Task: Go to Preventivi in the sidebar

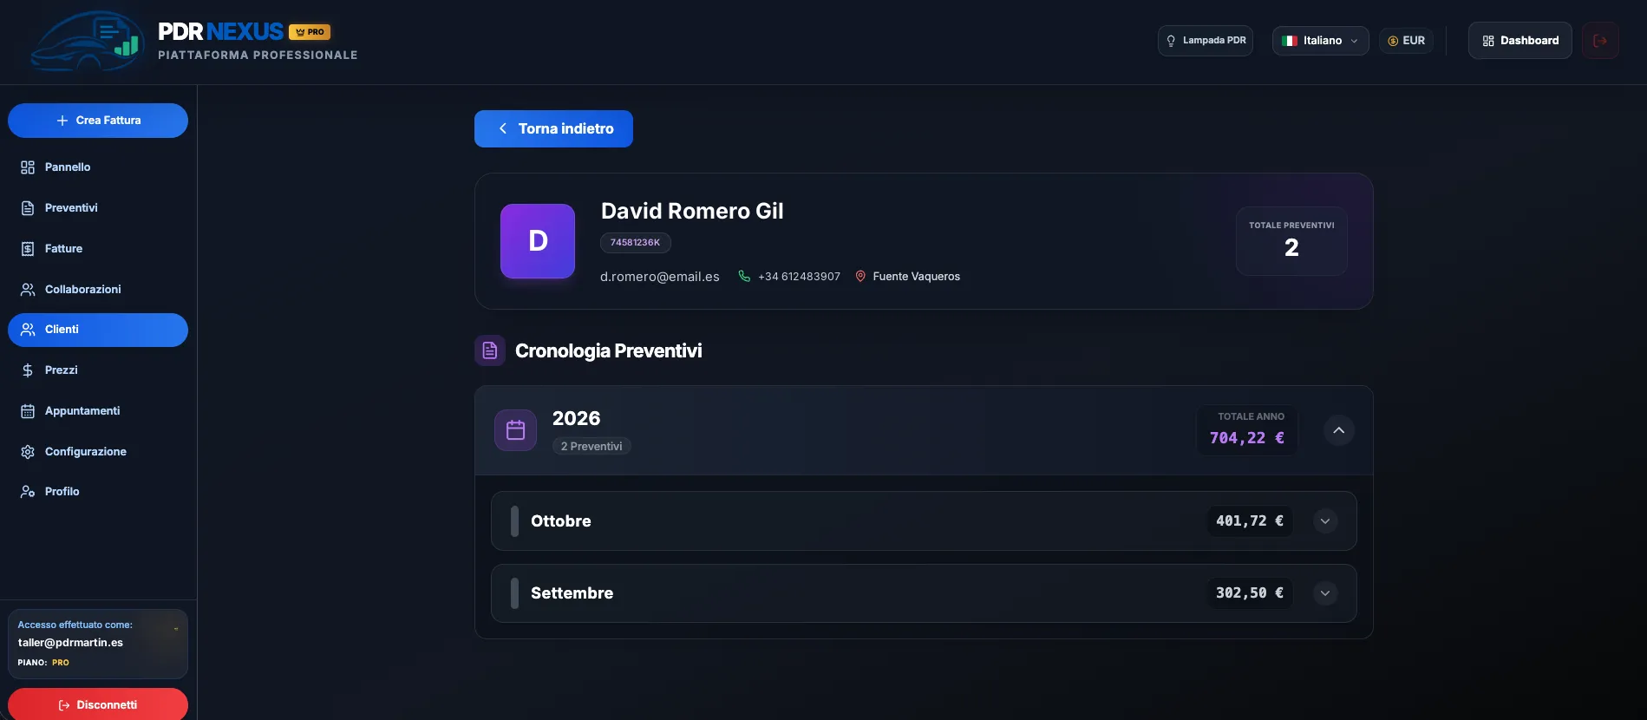Action: coord(98,208)
